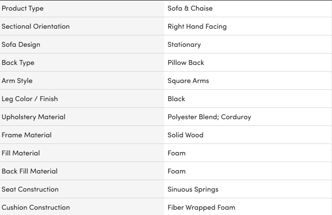Select the Stationary value text
This screenshot has width=332, height=215.
pos(184,45)
